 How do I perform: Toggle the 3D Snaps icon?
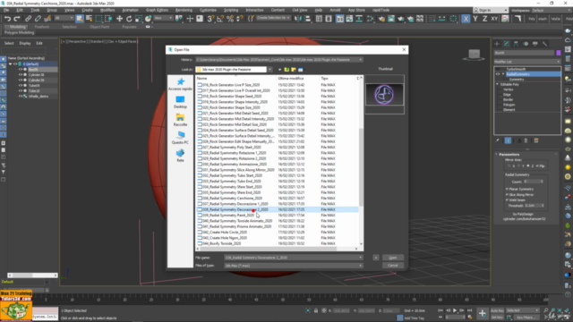[210, 18]
